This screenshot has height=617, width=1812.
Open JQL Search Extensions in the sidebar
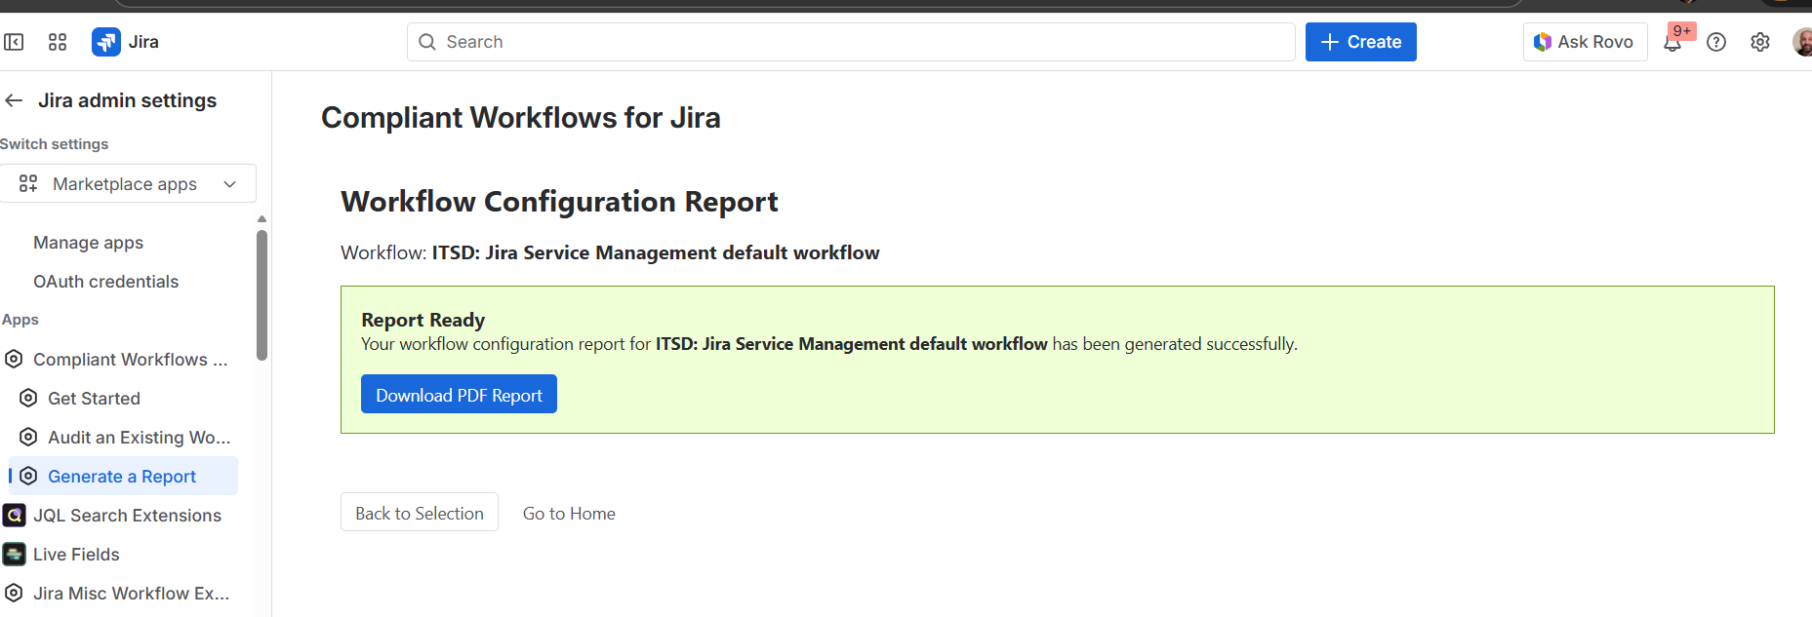pyautogui.click(x=127, y=515)
